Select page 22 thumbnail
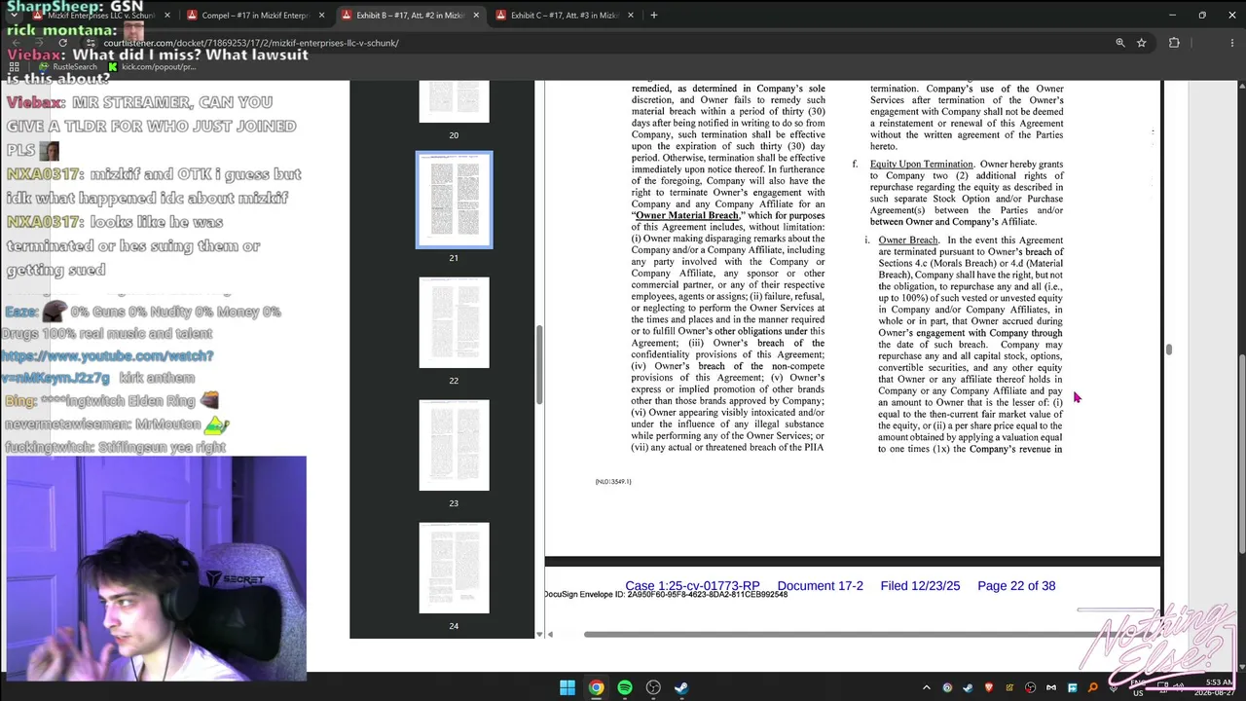Image resolution: width=1246 pixels, height=701 pixels. click(x=454, y=322)
